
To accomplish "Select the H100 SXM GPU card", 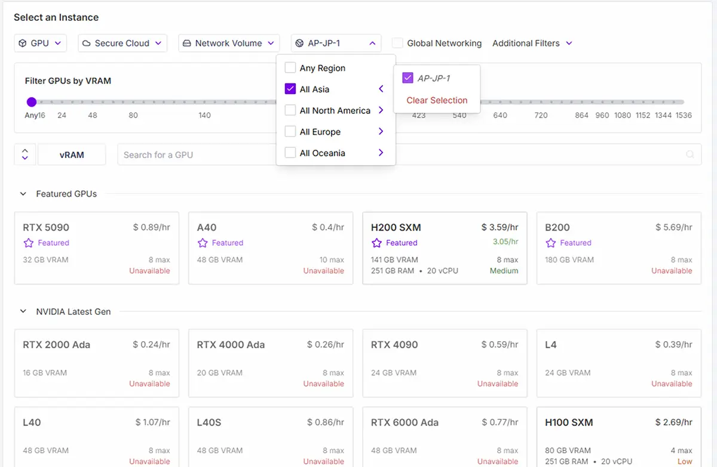I will 618,435.
